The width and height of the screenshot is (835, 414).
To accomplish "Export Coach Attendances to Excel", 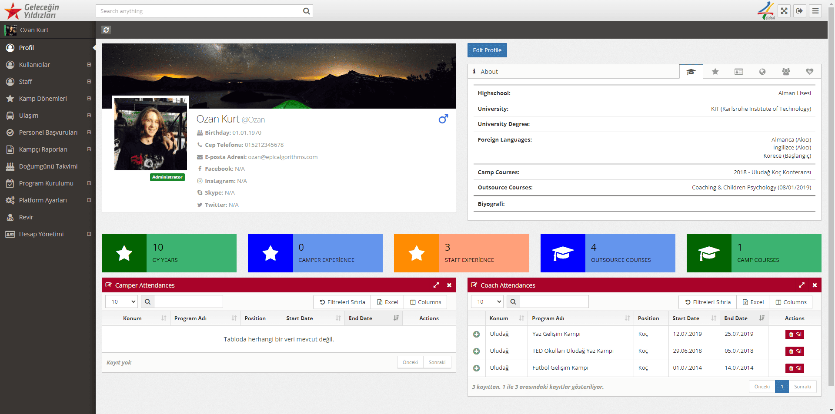I will 753,302.
